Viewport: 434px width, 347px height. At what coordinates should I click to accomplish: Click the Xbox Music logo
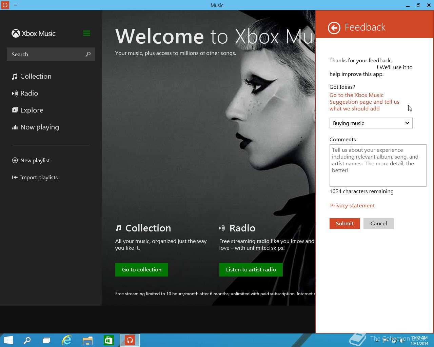coord(34,34)
